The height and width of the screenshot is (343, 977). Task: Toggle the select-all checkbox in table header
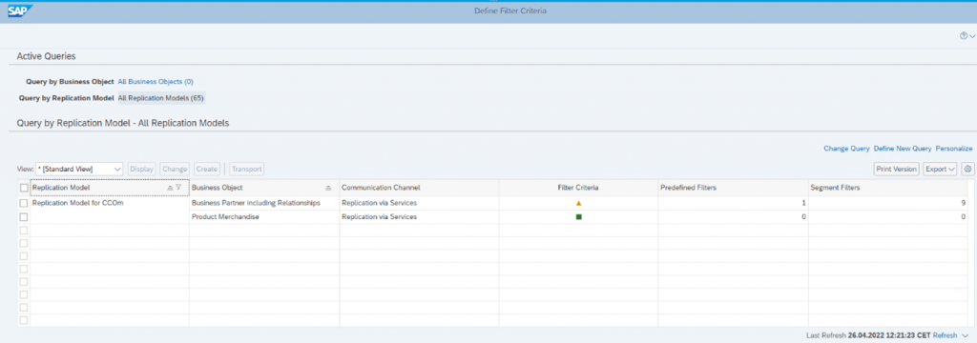click(x=24, y=188)
